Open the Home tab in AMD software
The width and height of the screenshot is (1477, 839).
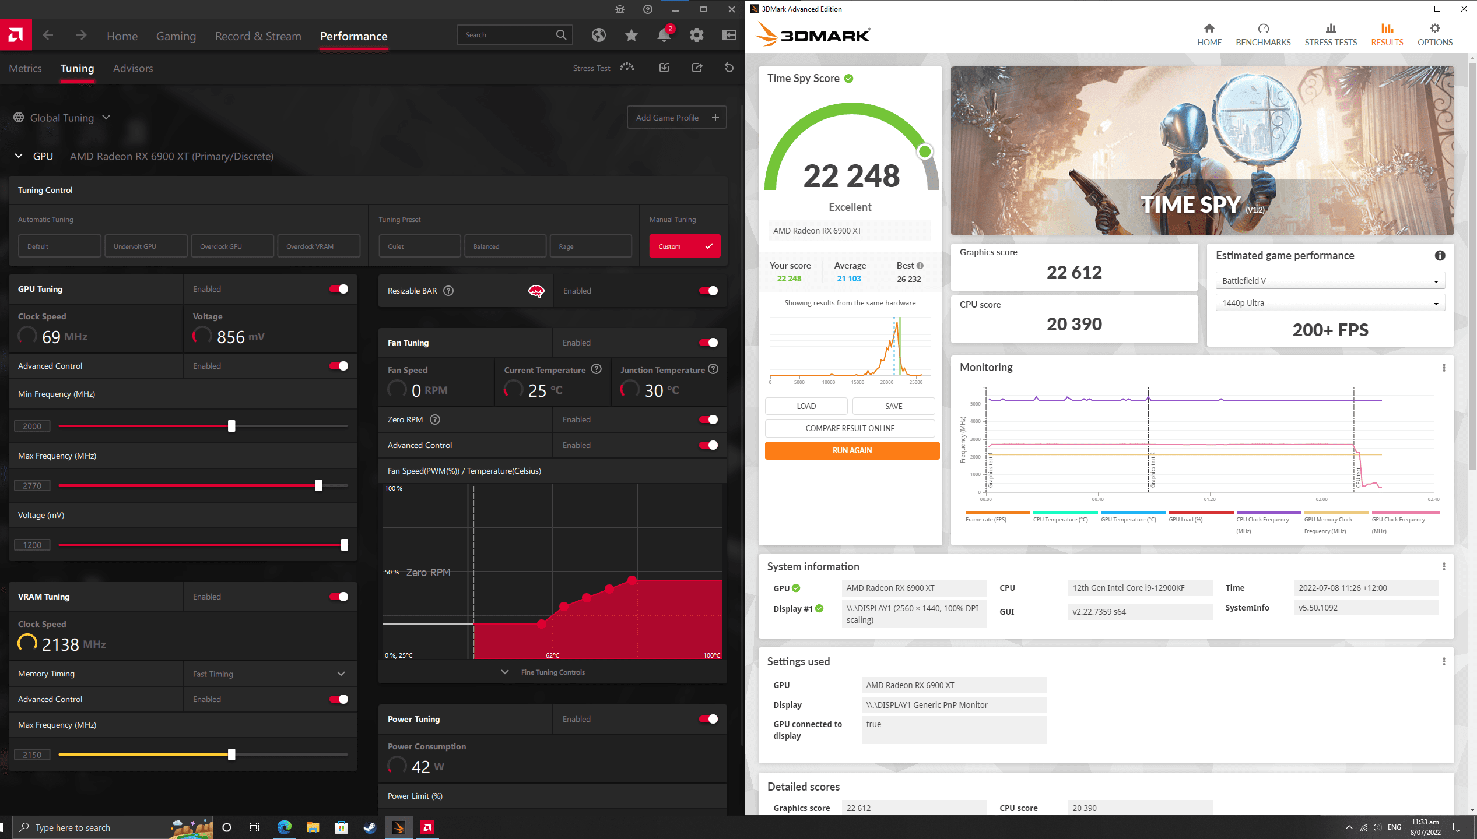tap(122, 36)
